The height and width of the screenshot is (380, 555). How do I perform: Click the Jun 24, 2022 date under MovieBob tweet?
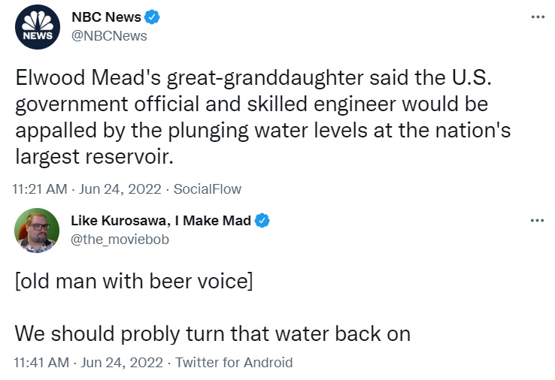coord(123,362)
